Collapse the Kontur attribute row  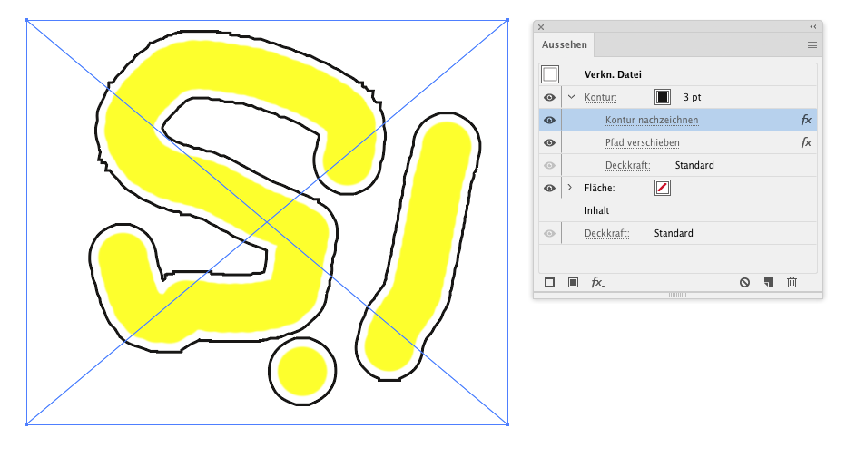tap(571, 97)
